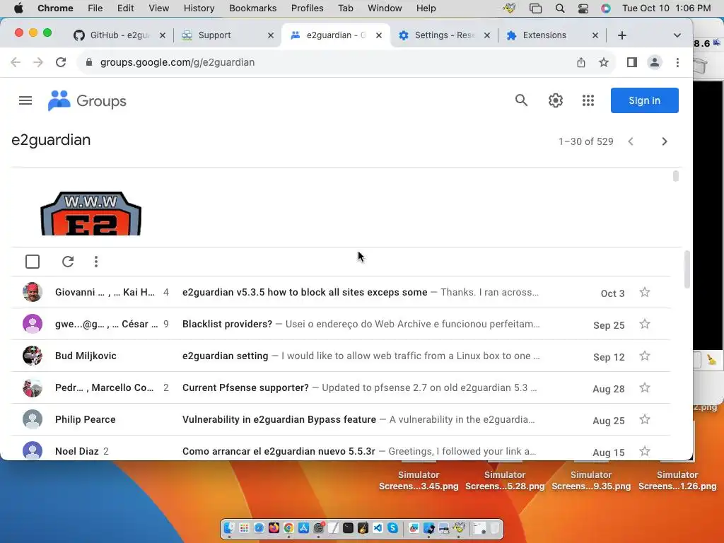The image size is (724, 543).
Task: Click the e2guardian group logo image
Action: pyautogui.click(x=91, y=214)
